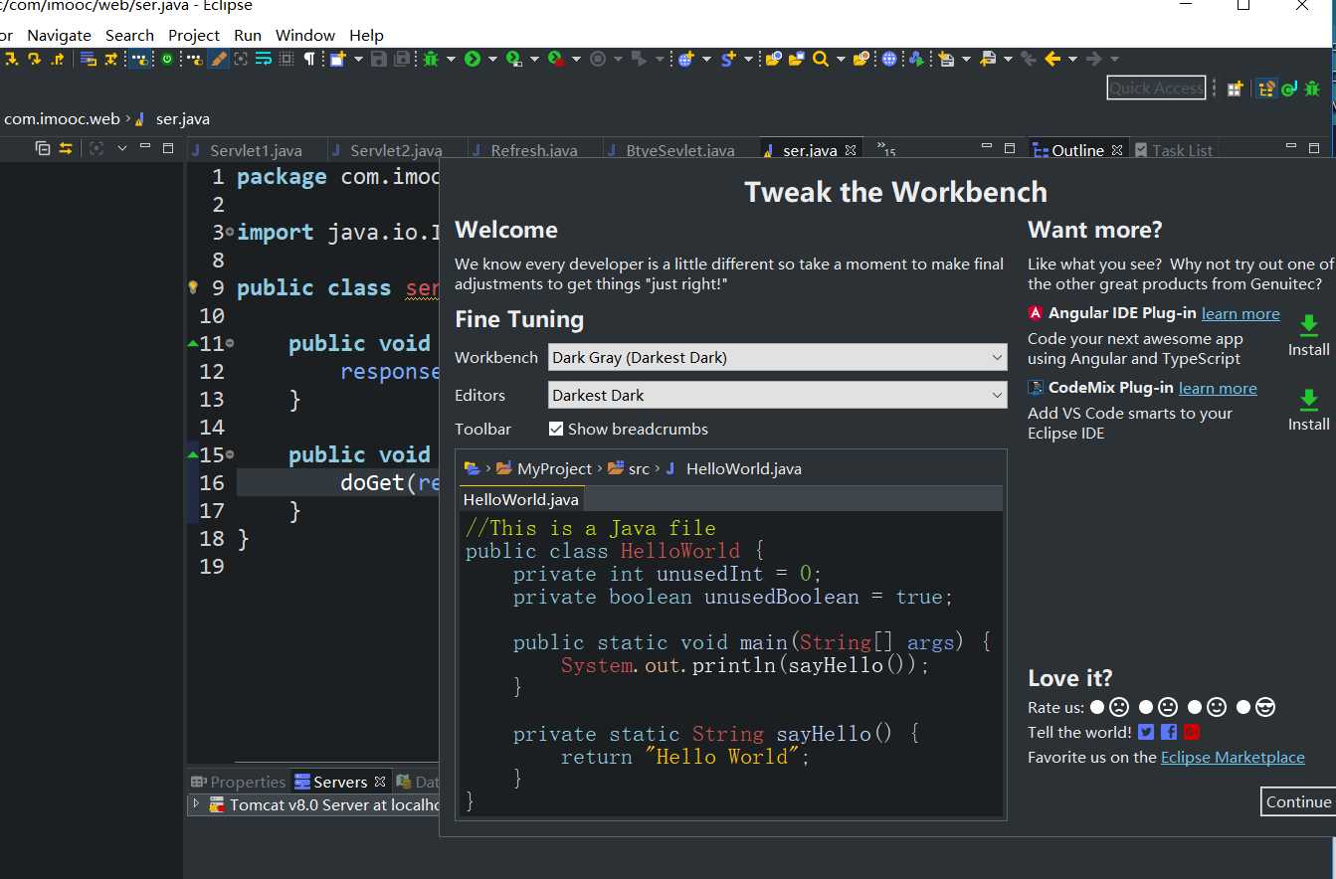
Task: Close the ser.java editor tab
Action: point(851,150)
